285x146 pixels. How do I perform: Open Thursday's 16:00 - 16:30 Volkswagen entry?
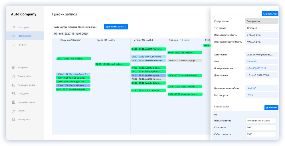149,72
